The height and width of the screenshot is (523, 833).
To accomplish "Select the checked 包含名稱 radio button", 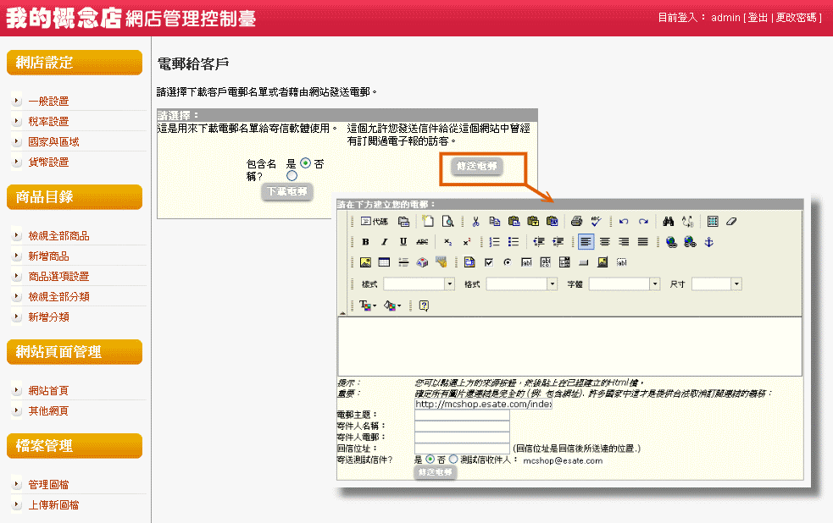I will [306, 163].
